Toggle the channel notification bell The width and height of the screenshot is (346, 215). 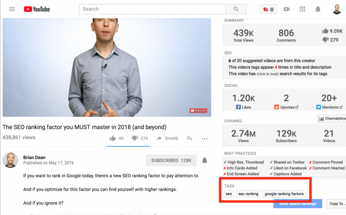[204, 160]
